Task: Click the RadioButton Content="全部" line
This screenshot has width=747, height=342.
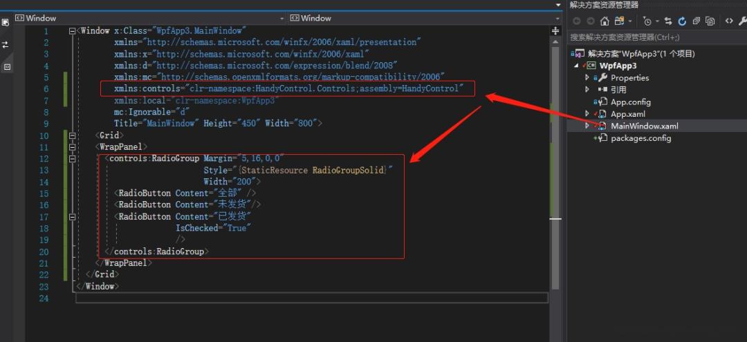Action: pyautogui.click(x=185, y=193)
